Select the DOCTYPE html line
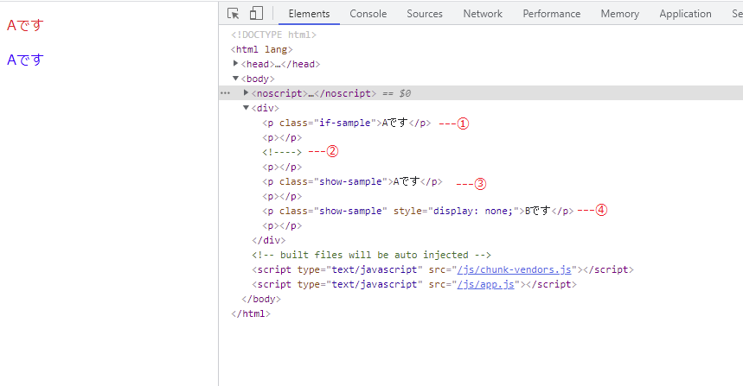This screenshot has width=743, height=386. tap(274, 35)
